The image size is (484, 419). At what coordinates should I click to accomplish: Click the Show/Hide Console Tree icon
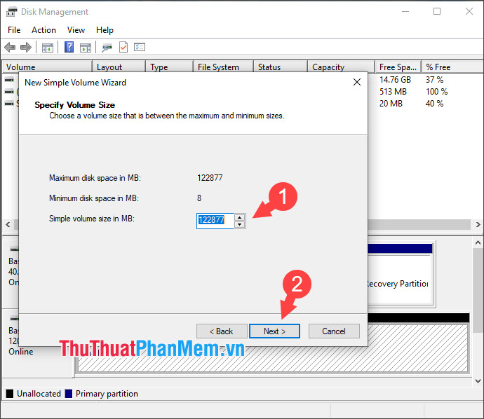48,48
